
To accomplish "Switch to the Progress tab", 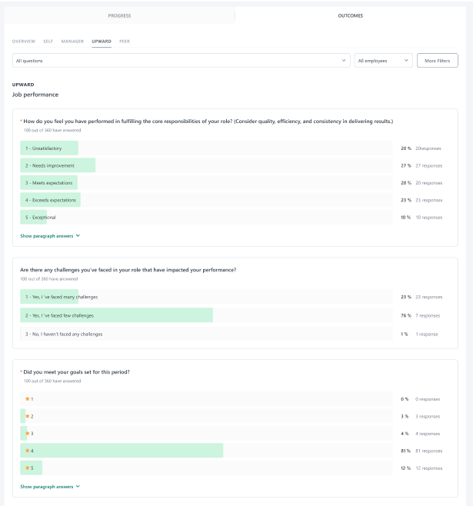I will [x=119, y=15].
